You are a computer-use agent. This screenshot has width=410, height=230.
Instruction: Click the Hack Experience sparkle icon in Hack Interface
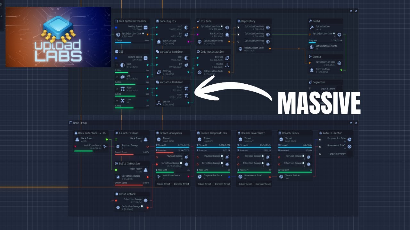104,146
